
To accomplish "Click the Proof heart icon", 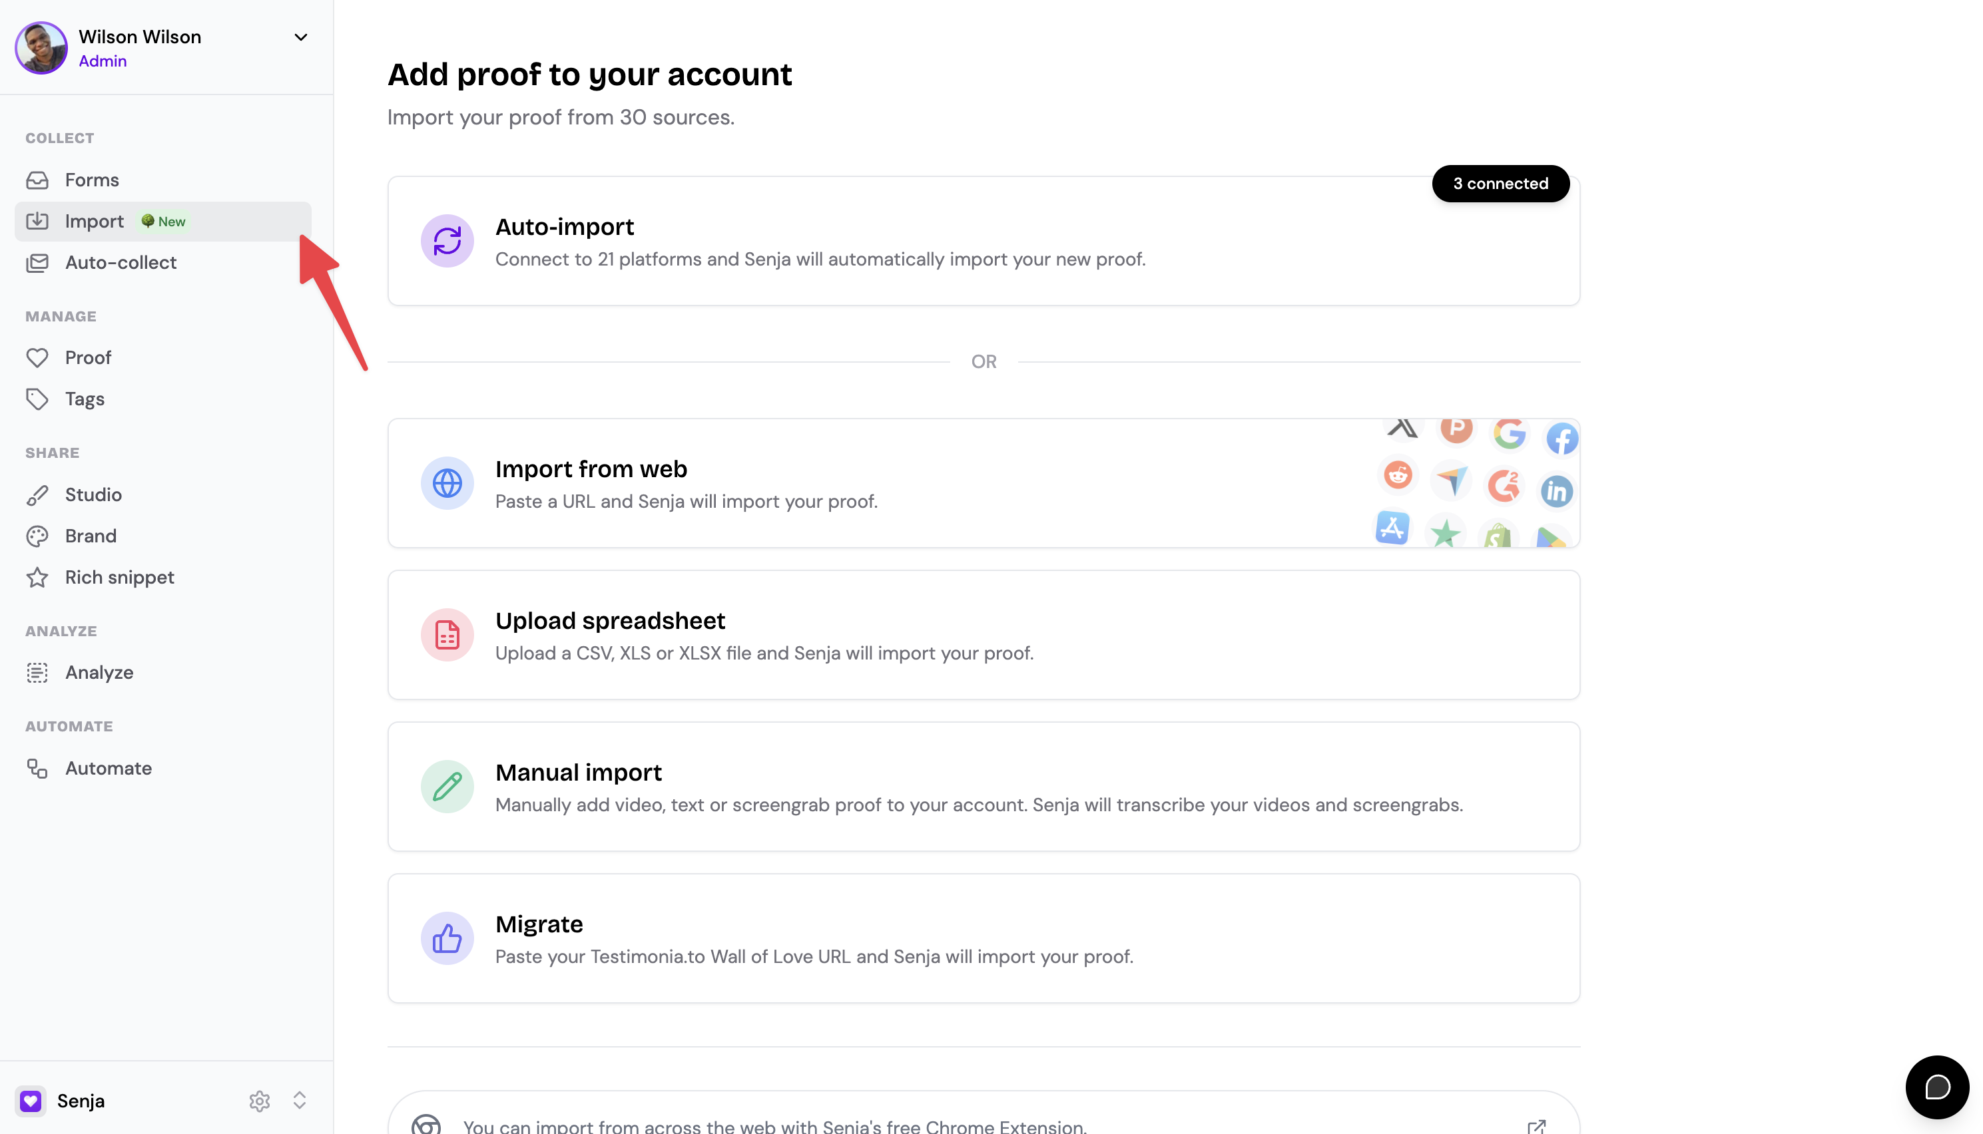I will (37, 357).
